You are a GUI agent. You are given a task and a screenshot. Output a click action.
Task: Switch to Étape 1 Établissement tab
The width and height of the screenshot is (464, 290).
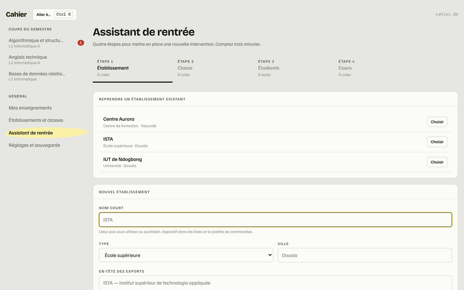coord(133,68)
